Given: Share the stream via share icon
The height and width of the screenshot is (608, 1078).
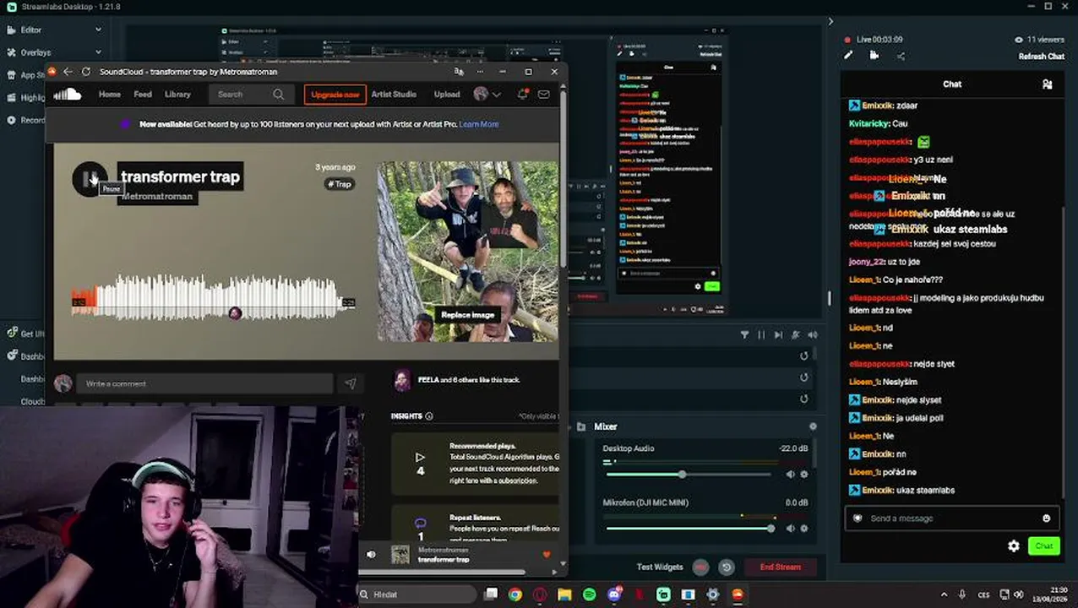Looking at the screenshot, I should click(901, 56).
